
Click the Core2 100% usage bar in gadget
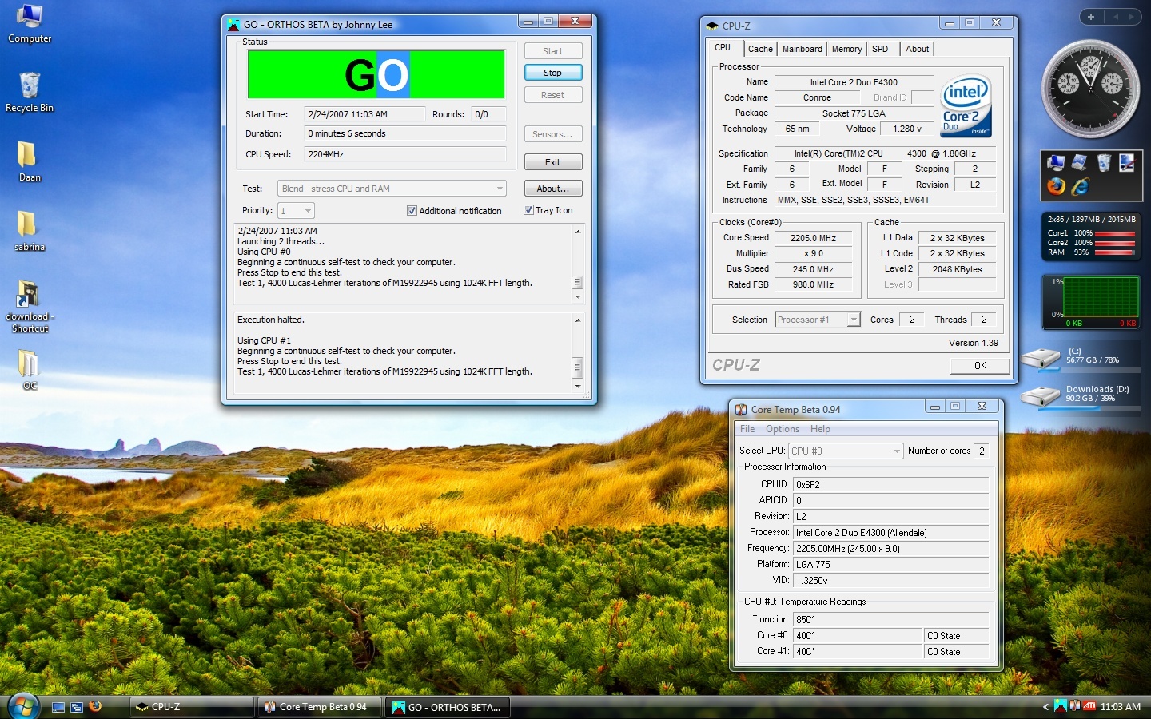pyautogui.click(x=1114, y=243)
